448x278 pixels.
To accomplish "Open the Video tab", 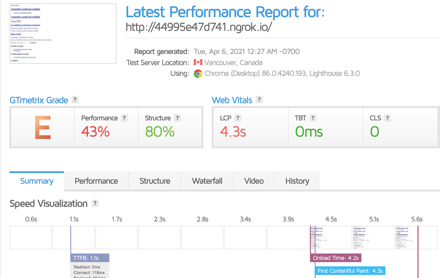I will pos(254,181).
